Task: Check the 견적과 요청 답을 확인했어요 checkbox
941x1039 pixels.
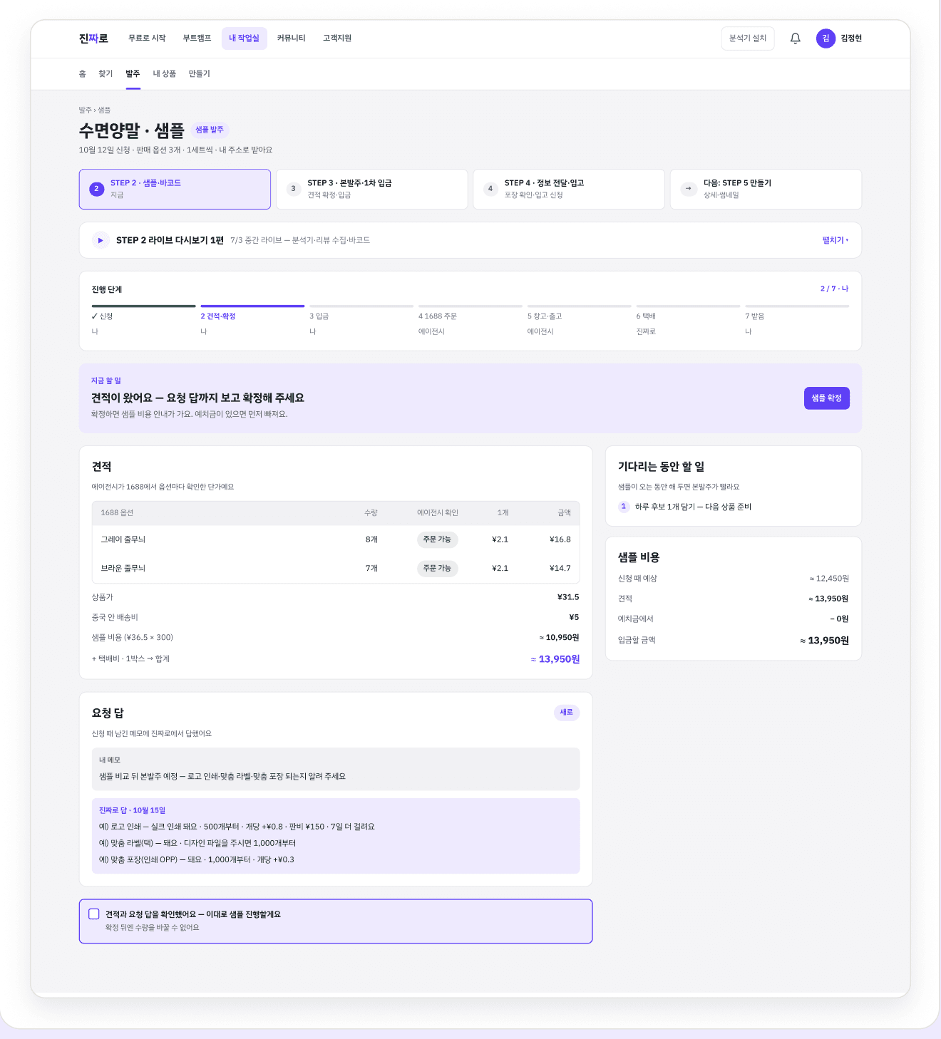Action: click(94, 914)
